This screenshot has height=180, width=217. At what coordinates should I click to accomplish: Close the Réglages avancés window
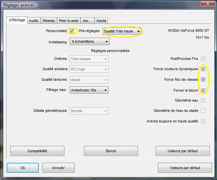(208, 3)
